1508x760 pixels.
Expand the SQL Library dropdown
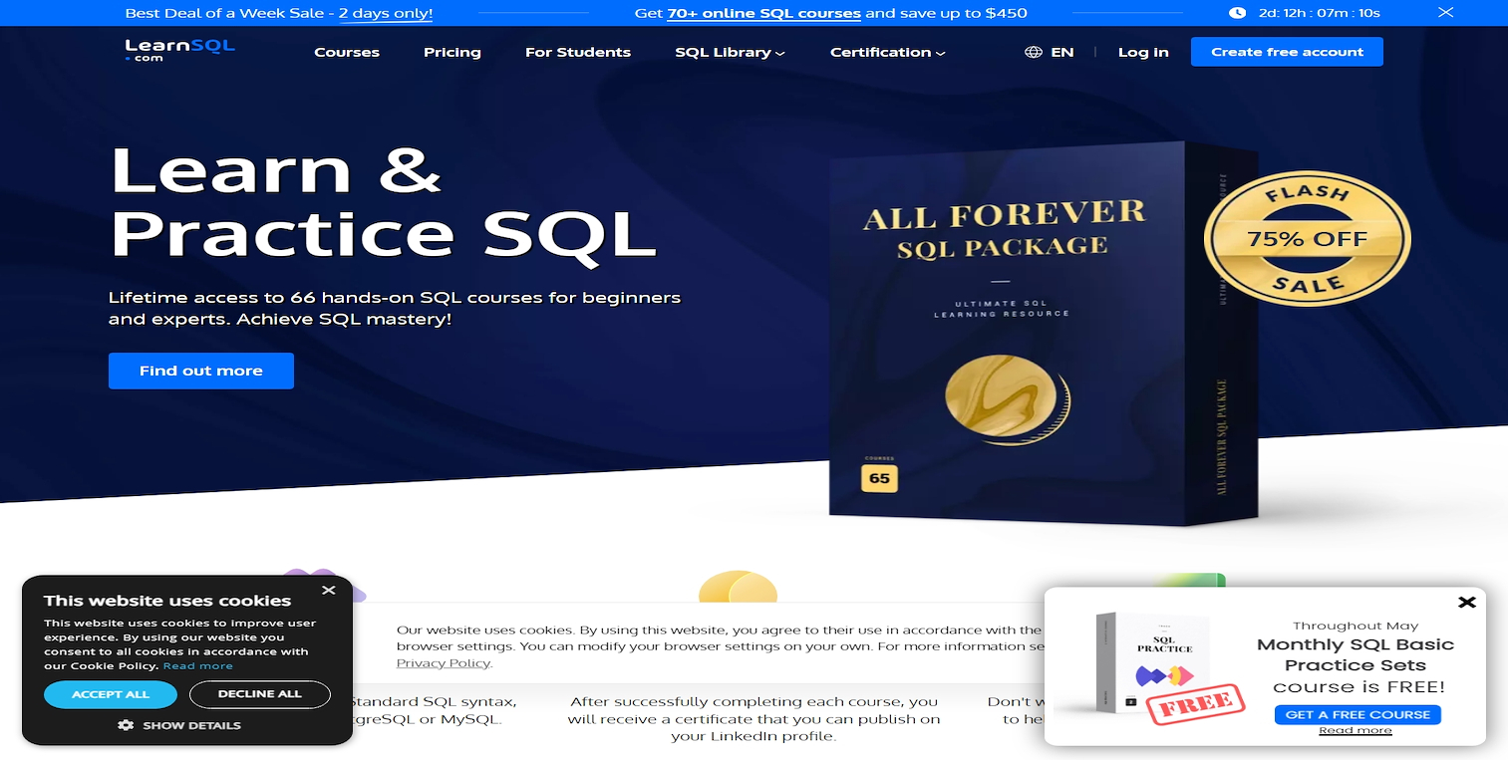click(730, 52)
